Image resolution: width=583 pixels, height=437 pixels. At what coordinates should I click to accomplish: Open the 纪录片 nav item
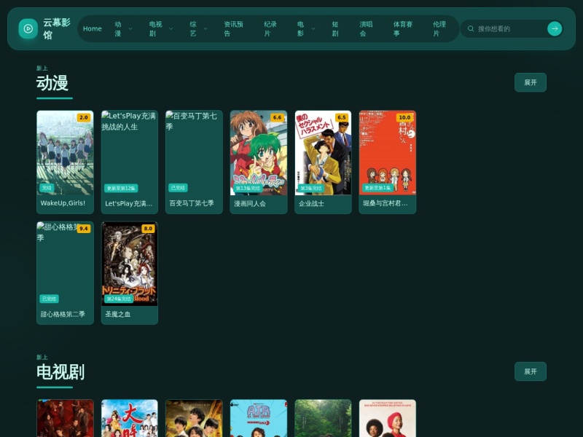(270, 28)
